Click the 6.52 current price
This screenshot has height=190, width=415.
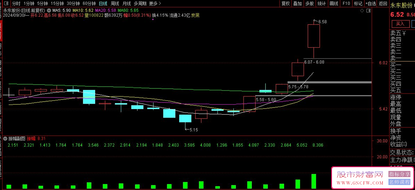point(396,15)
